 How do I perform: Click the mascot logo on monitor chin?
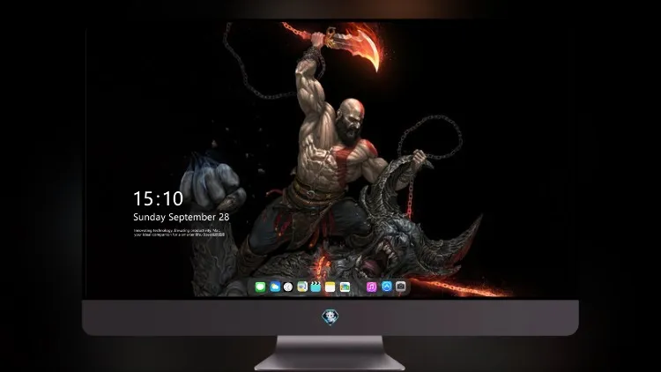click(330, 317)
